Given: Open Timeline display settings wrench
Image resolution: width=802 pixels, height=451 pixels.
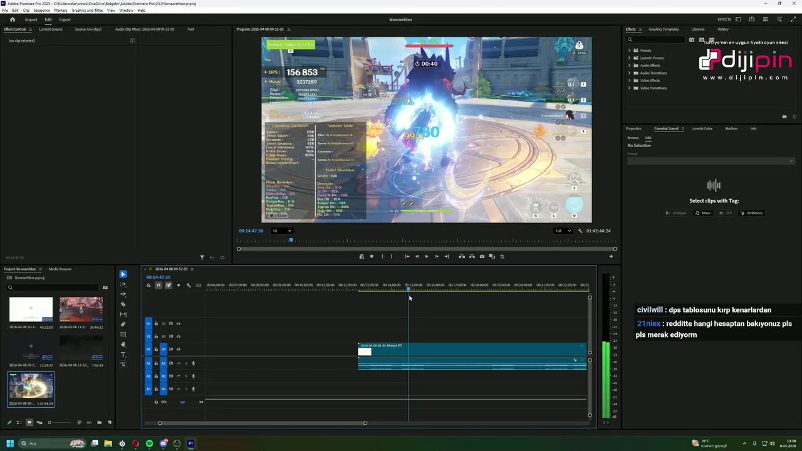Looking at the screenshot, I should 189,286.
